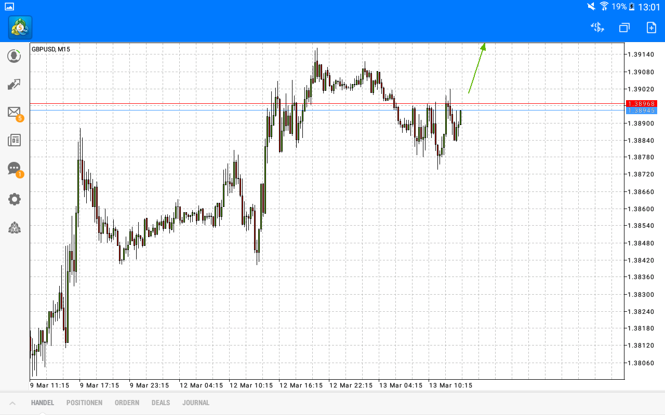Open the Mailbox showing 5 unread messages

pos(14,112)
